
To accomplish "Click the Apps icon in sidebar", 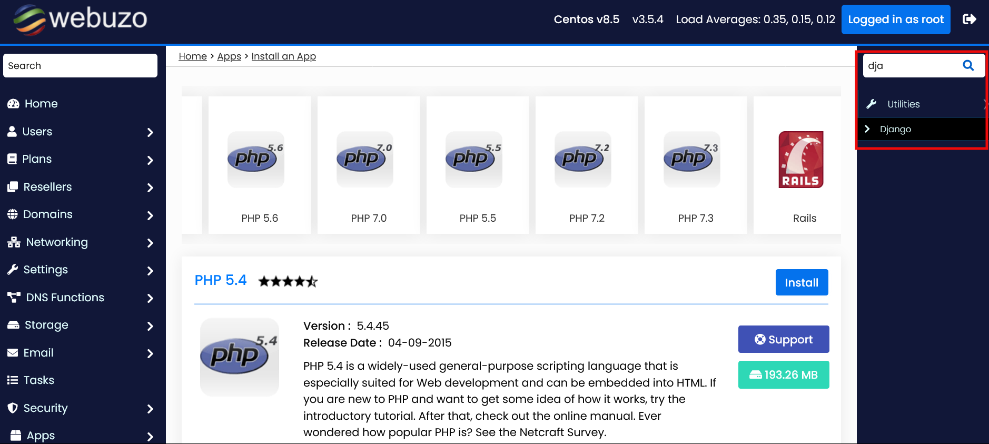I will pyautogui.click(x=16, y=435).
